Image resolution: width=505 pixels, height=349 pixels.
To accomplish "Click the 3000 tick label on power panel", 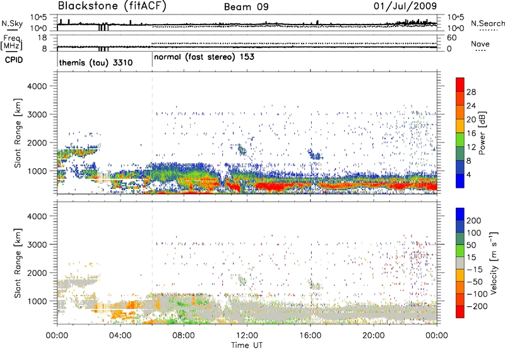I will pyautogui.click(x=37, y=115).
